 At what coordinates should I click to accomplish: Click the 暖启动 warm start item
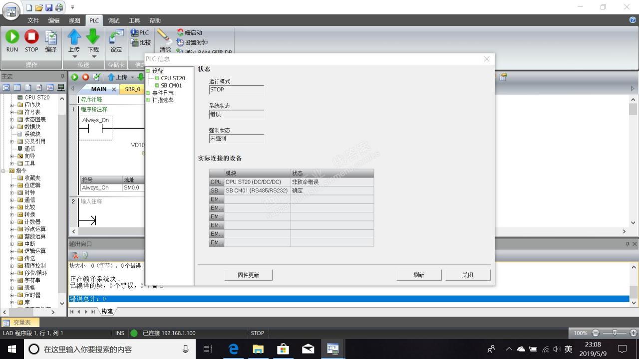[x=189, y=32]
